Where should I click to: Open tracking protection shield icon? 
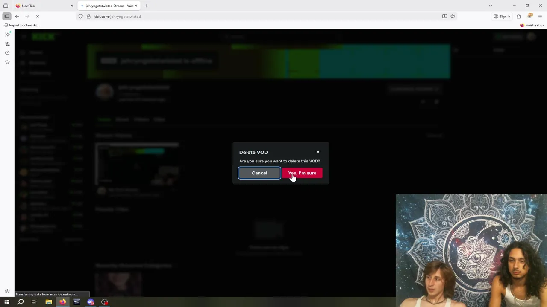[x=80, y=16]
